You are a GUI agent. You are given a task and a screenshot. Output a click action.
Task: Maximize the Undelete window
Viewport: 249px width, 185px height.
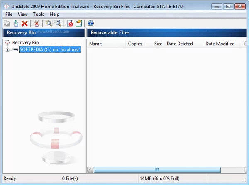(x=228, y=7)
